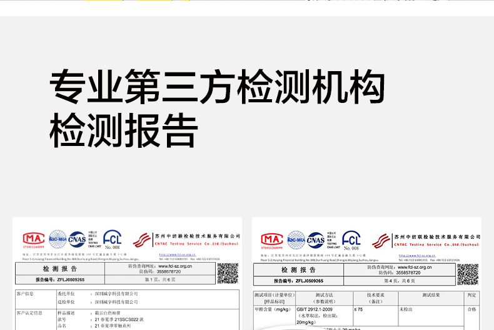Click the 专业第三方检测机构 headline text
This screenshot has width=494, height=330.
coord(216,87)
